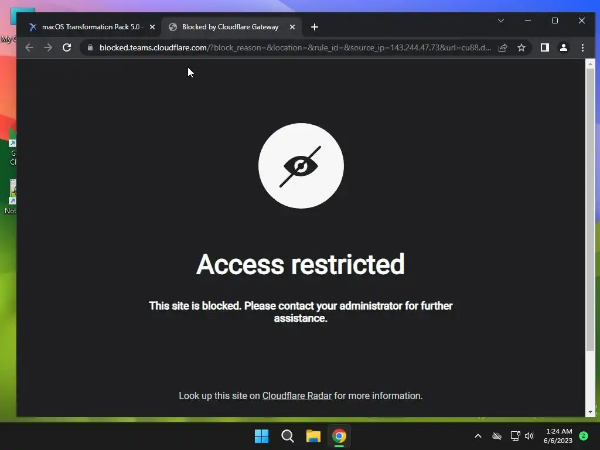Close the Blocked by Cloudflare Gateway tab
600x450 pixels.
click(x=292, y=27)
